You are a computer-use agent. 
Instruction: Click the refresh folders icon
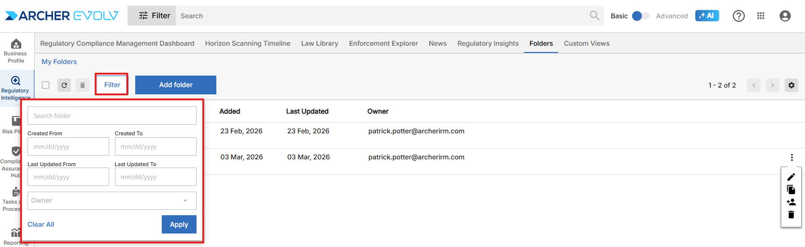(x=64, y=85)
